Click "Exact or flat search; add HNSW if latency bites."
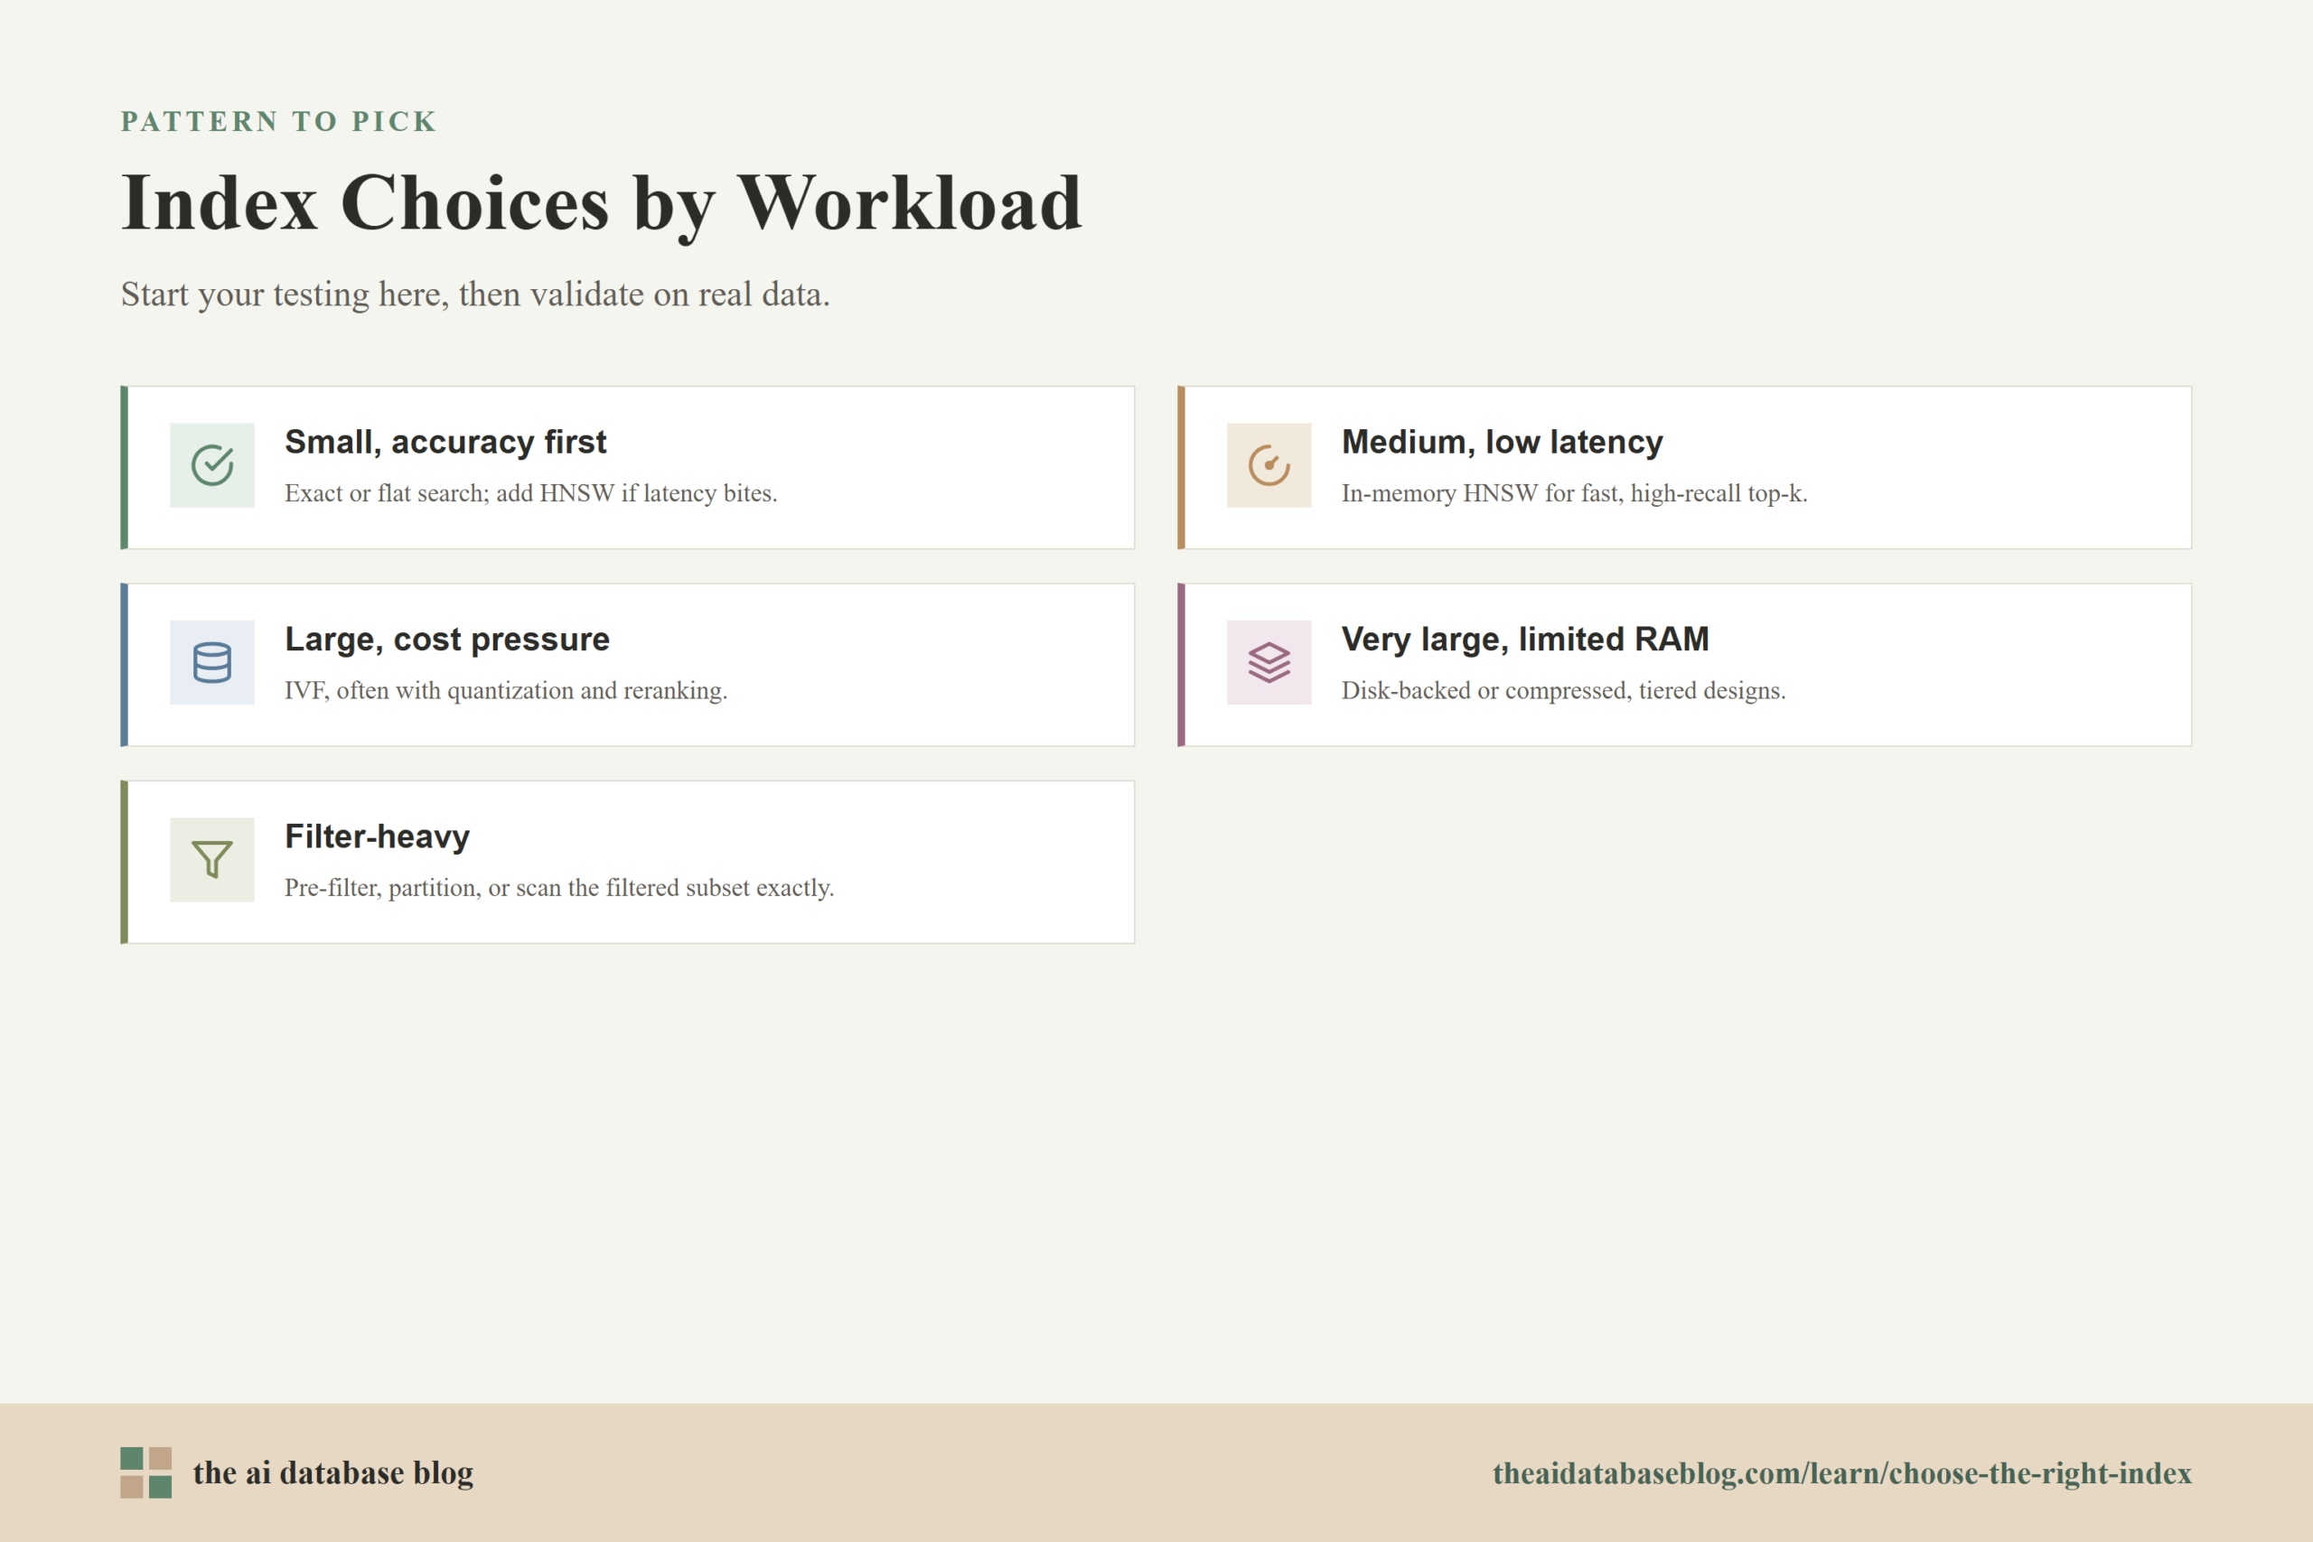 click(531, 494)
